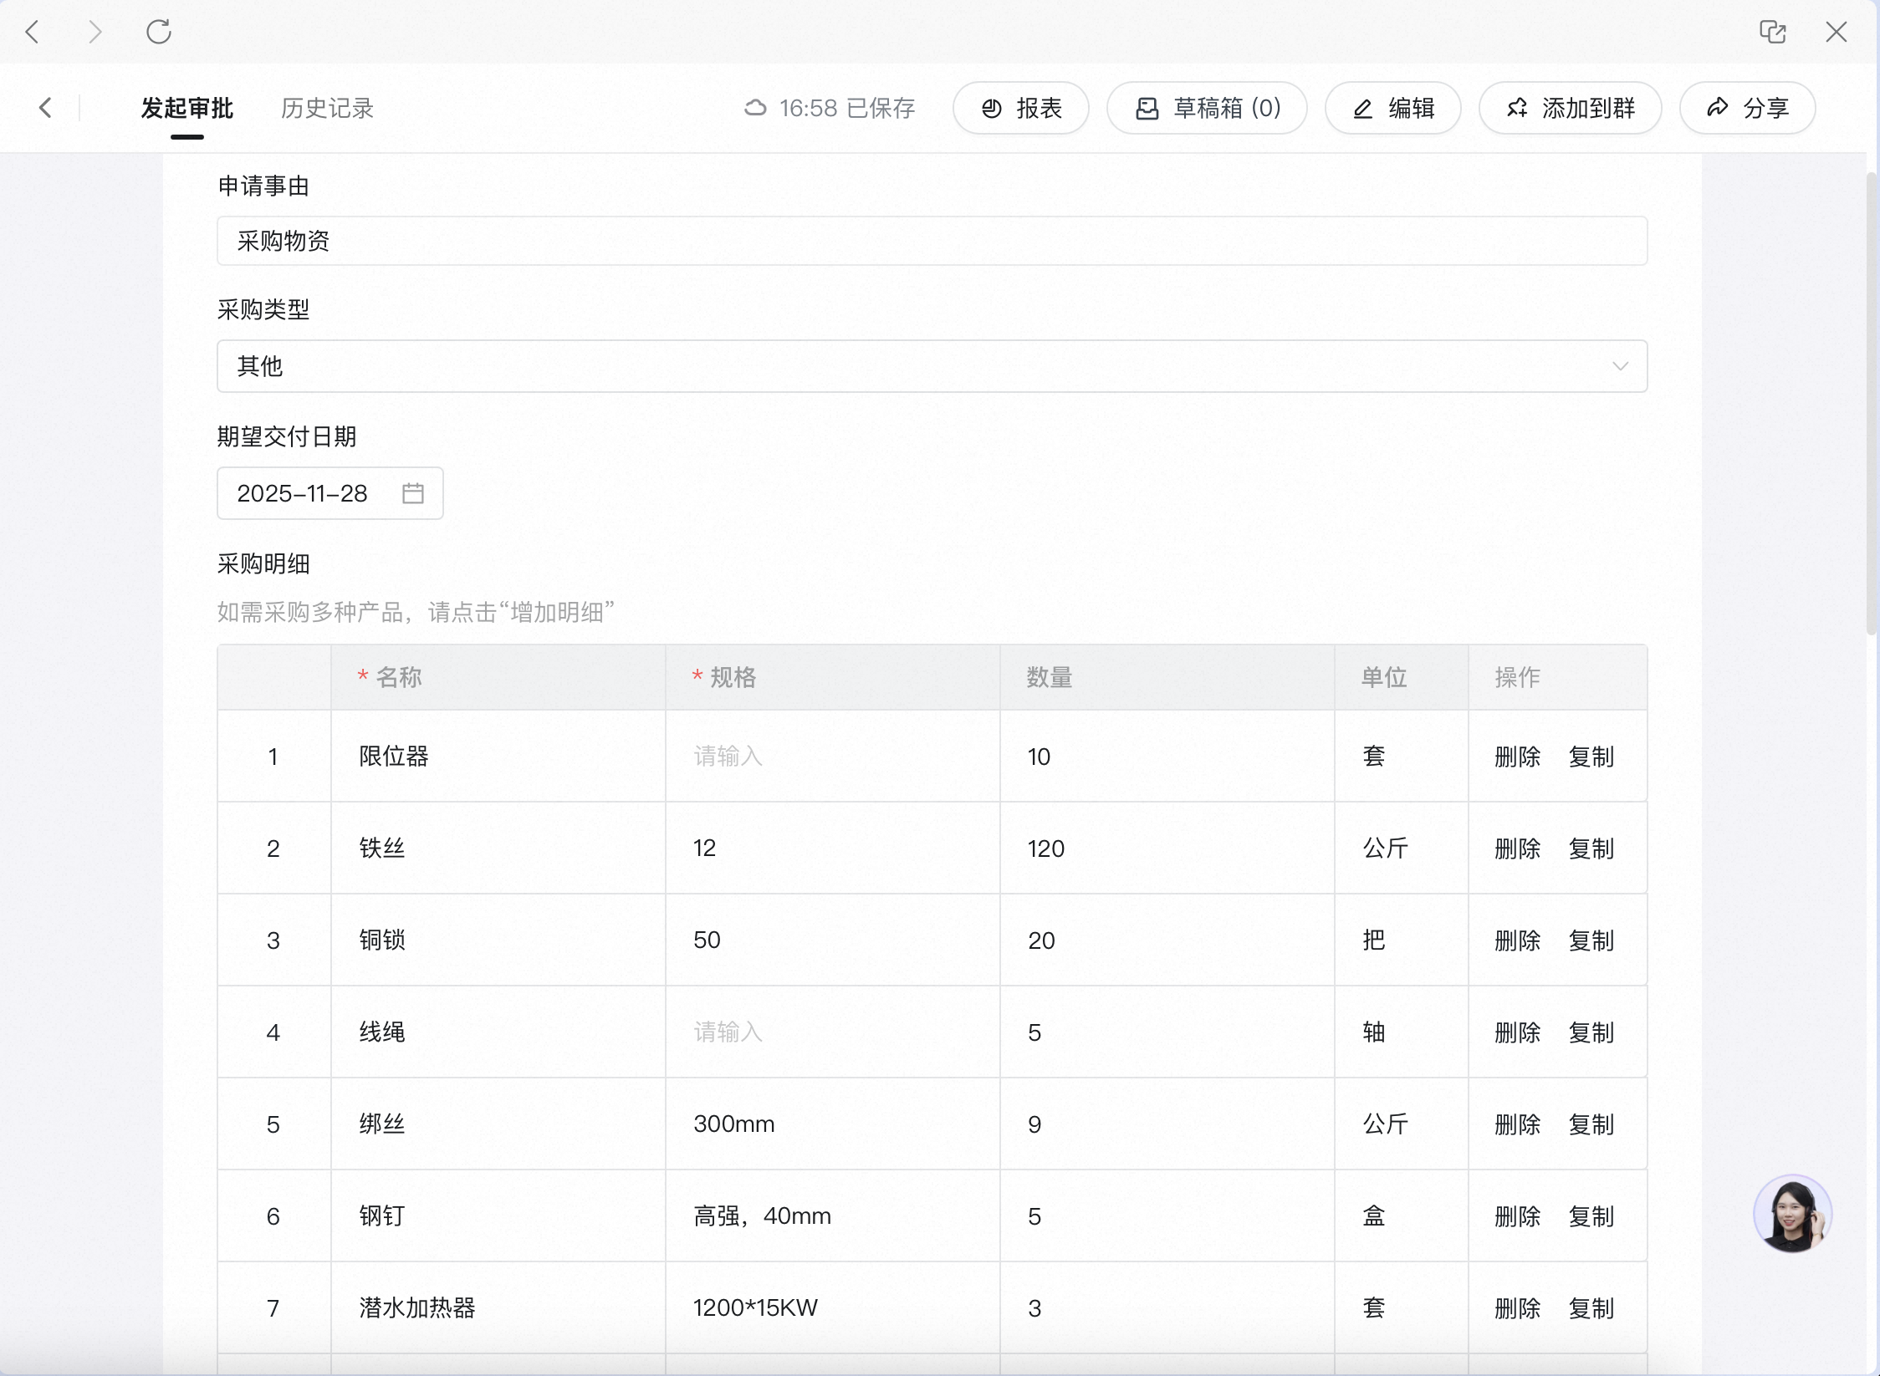Click name cell 绑丝
Viewport: 1880px width, 1376px height.
[x=498, y=1124]
